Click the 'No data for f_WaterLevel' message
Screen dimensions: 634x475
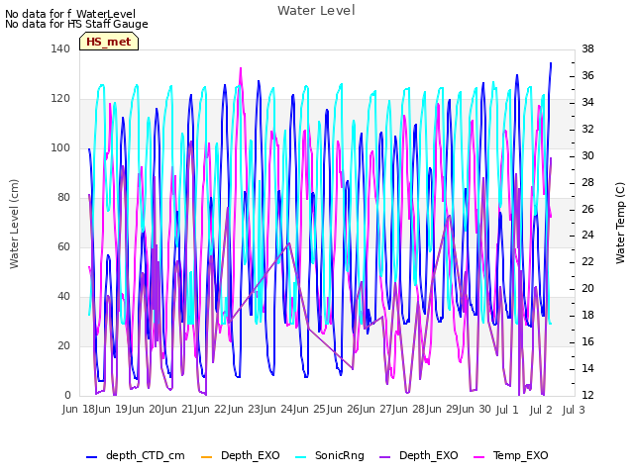tap(70, 14)
